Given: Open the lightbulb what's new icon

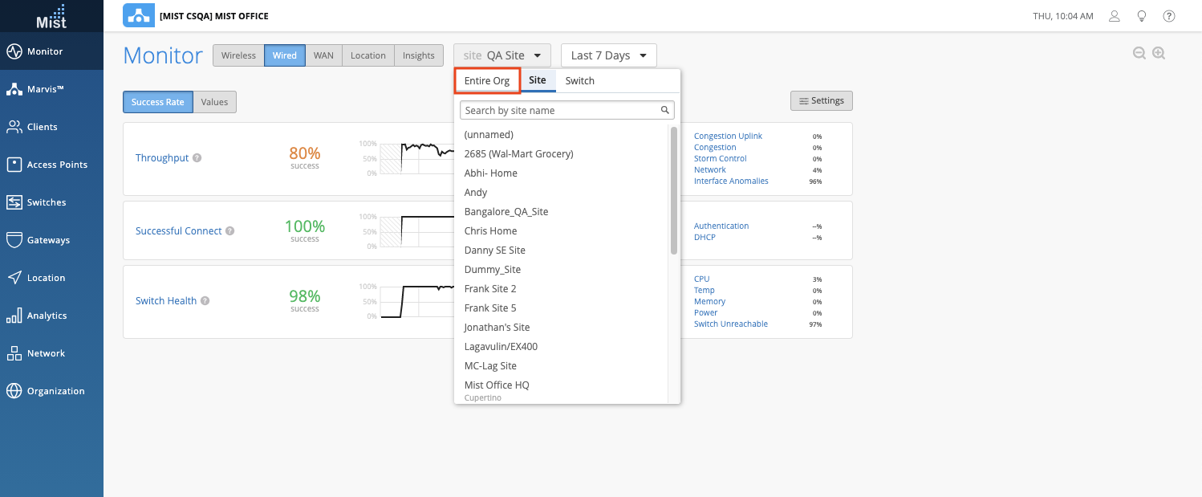Looking at the screenshot, I should (x=1141, y=16).
